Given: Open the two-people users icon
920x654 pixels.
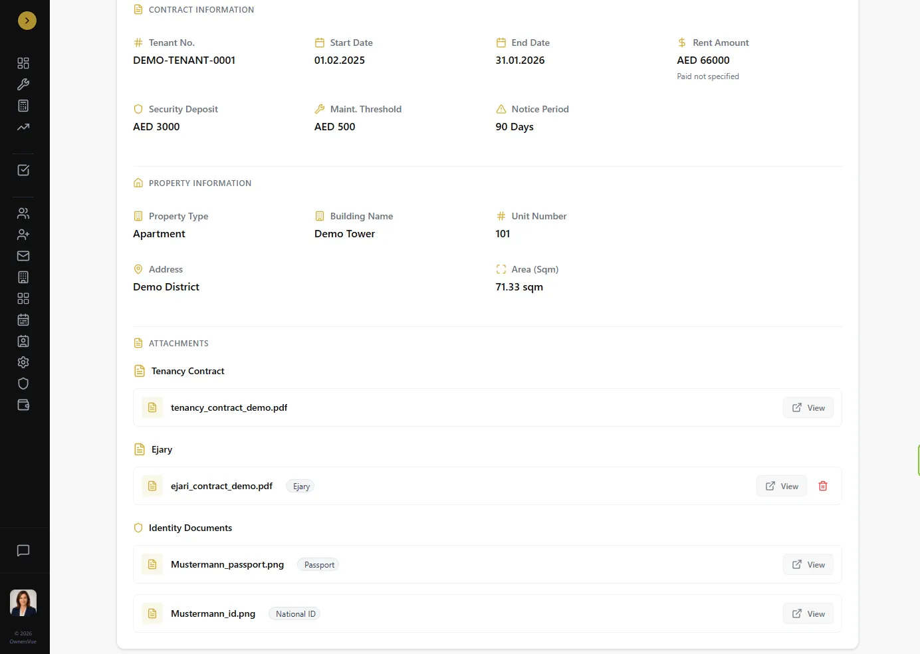Looking at the screenshot, I should click(23, 213).
